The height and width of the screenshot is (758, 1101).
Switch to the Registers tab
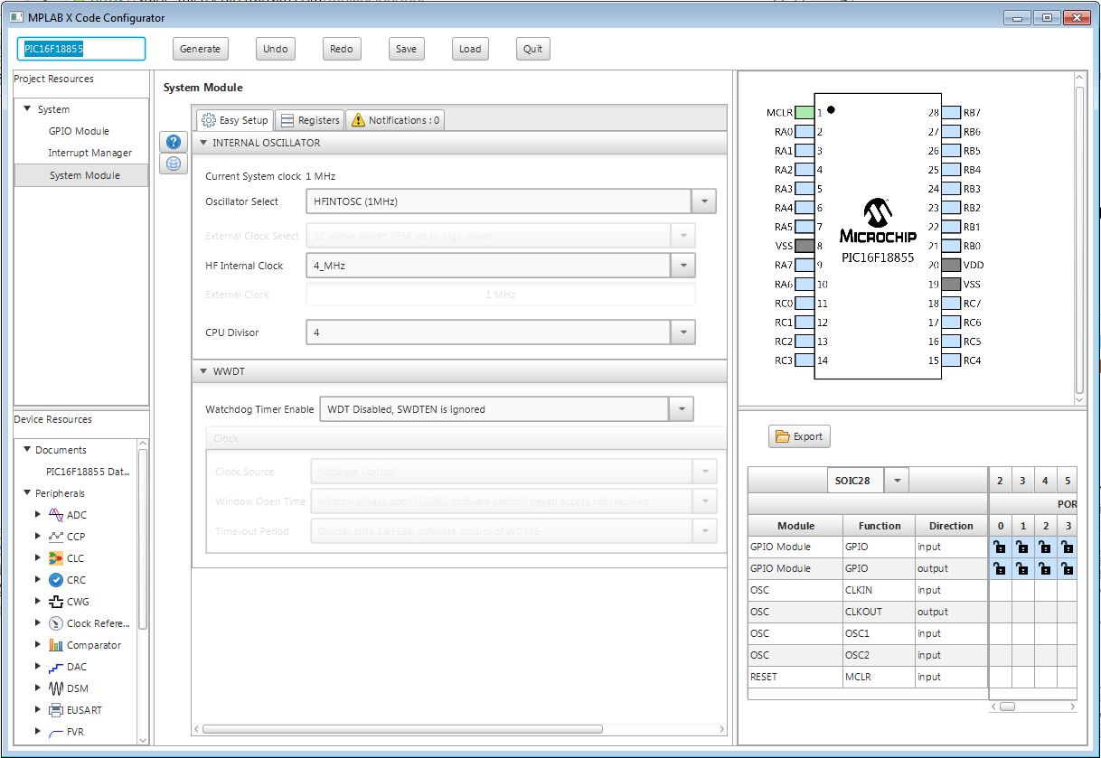(x=309, y=120)
